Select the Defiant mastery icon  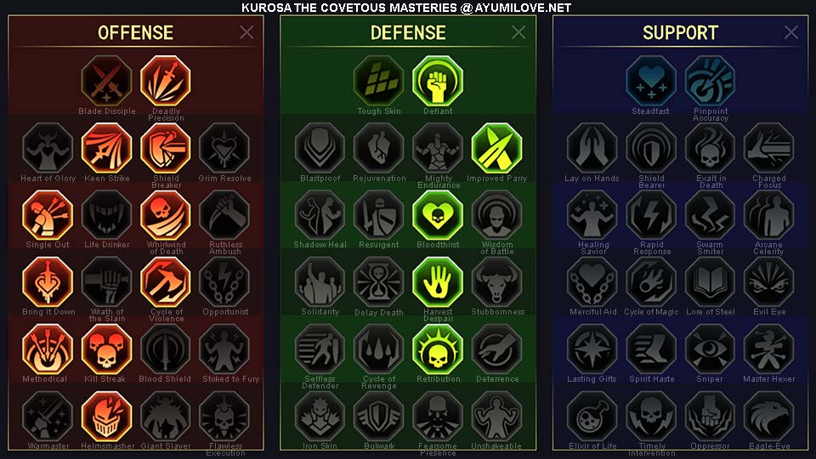(438, 81)
